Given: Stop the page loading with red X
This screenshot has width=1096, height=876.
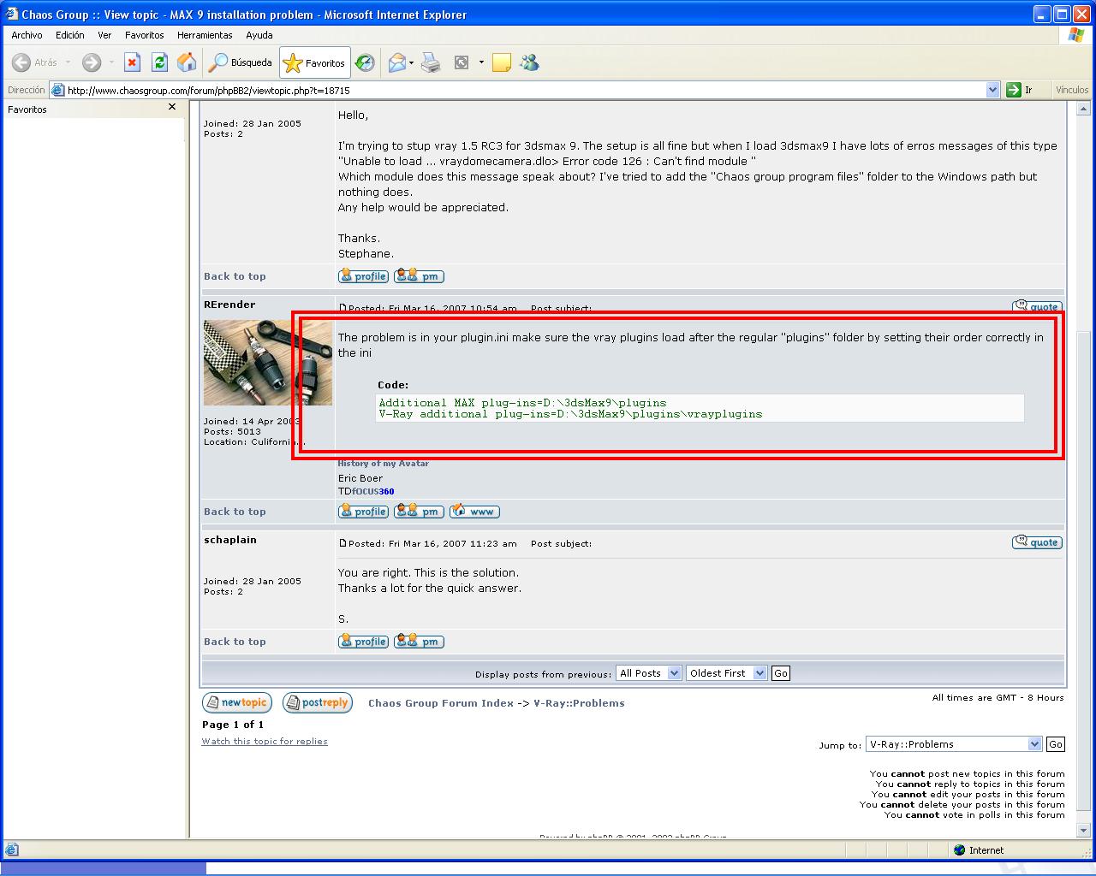Looking at the screenshot, I should pyautogui.click(x=132, y=62).
